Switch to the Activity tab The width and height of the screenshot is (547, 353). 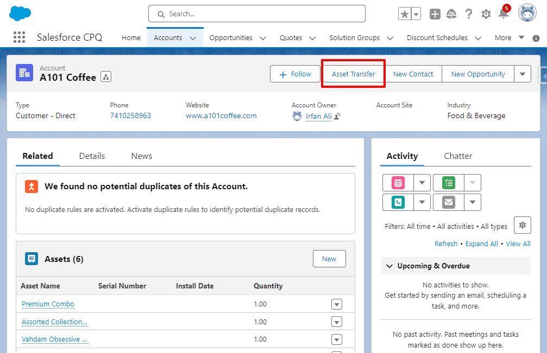402,156
